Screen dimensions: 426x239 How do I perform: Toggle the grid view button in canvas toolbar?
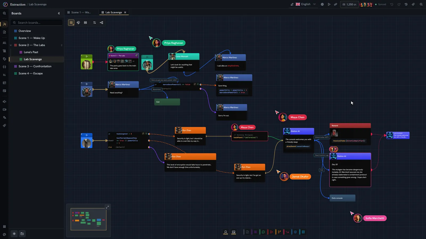coord(71,23)
